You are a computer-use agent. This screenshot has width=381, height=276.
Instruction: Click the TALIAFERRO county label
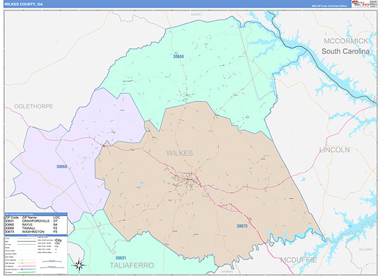(131, 265)
